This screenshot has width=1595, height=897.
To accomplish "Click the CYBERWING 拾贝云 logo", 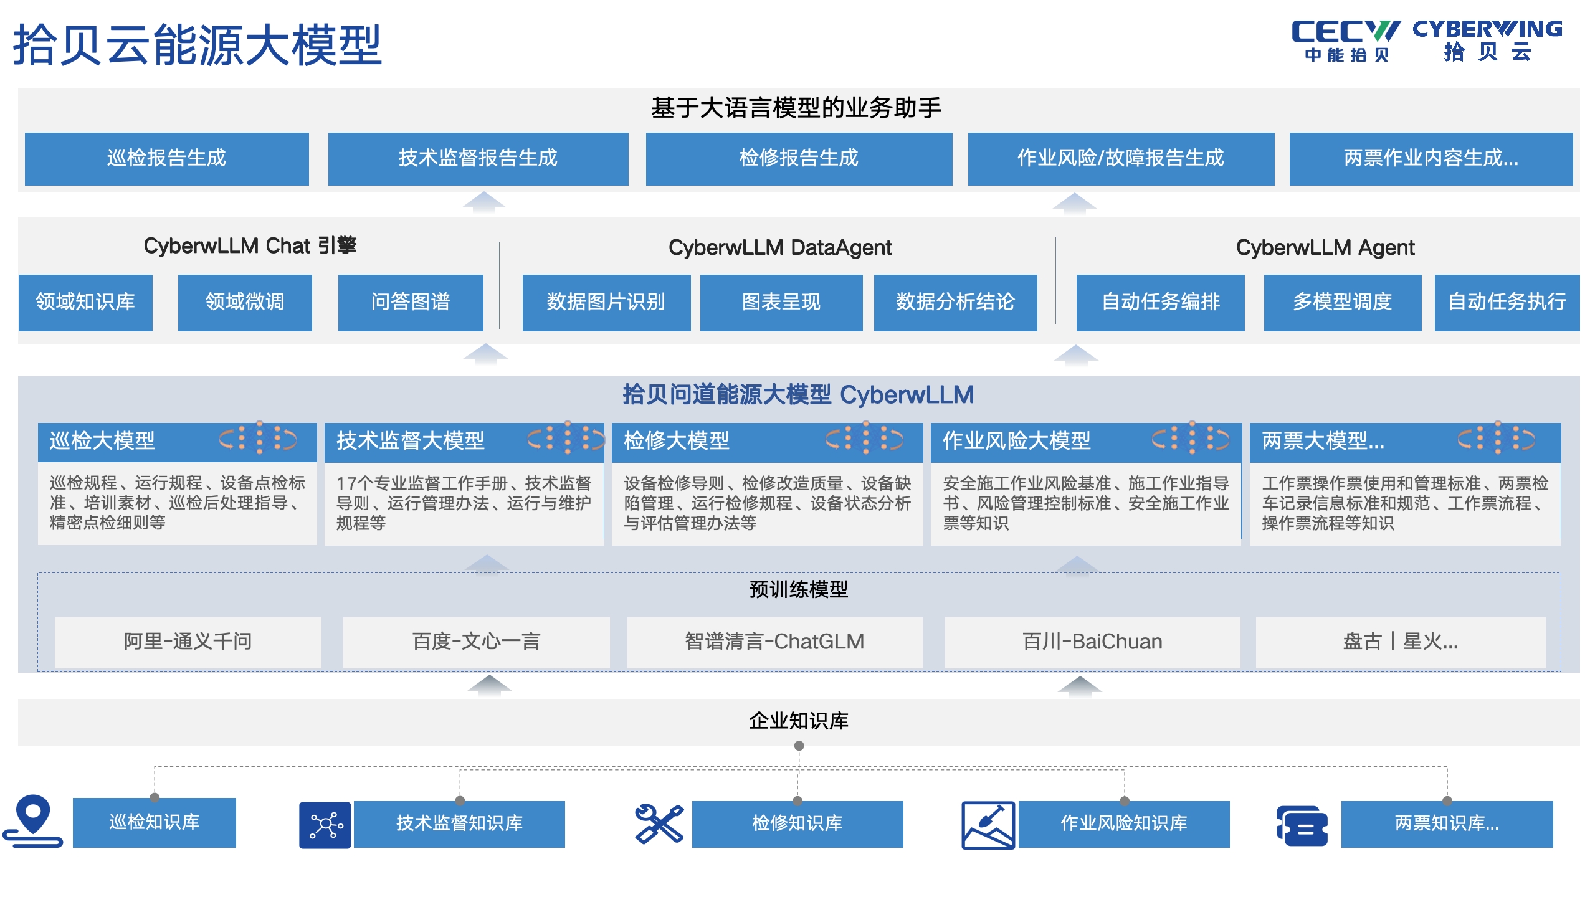I will (1487, 41).
